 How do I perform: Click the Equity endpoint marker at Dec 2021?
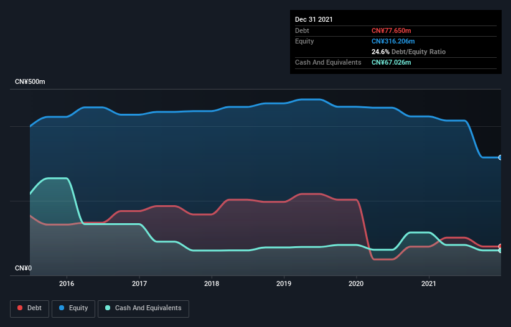tap(500, 157)
